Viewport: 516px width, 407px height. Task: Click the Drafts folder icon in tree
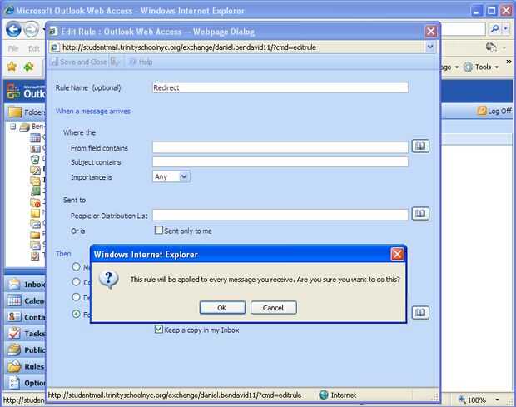pos(35,170)
